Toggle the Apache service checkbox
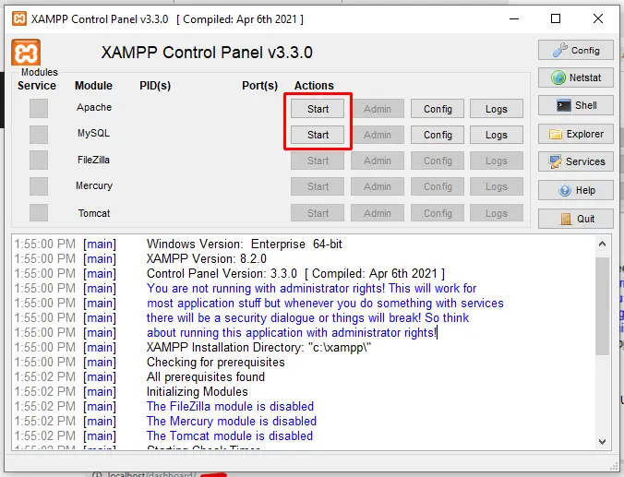Screen dimensions: 624x477 tap(39, 109)
